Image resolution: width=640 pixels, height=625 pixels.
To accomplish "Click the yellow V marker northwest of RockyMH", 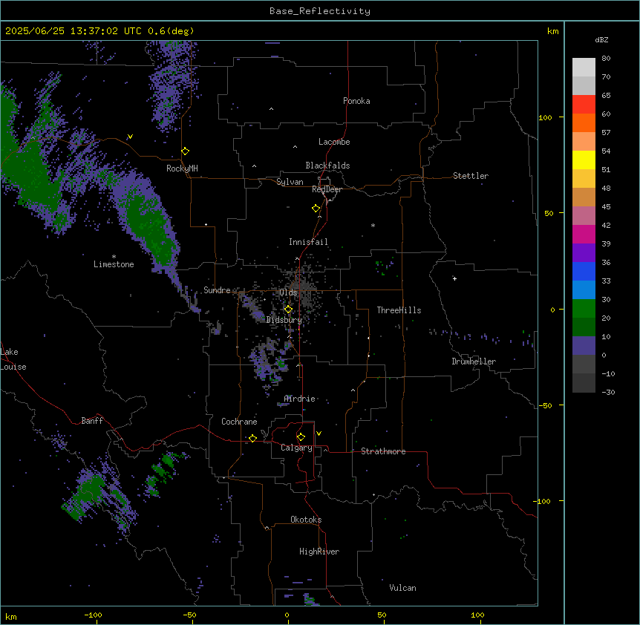I will coord(130,137).
